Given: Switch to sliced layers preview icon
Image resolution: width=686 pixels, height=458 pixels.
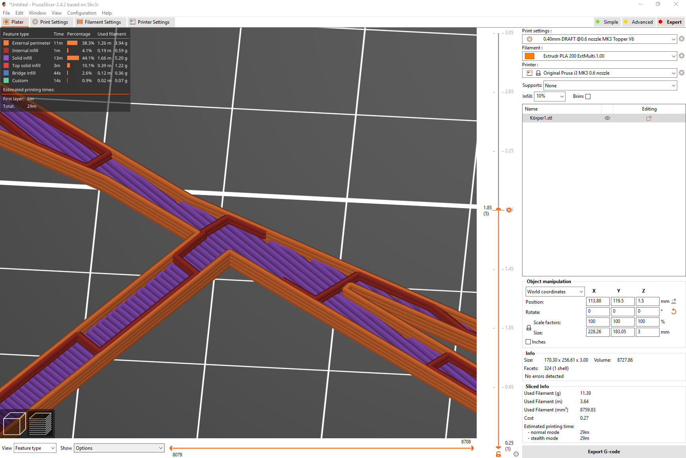Looking at the screenshot, I should (40, 423).
